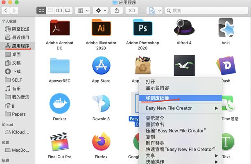Go forward with the right chevron button
The width and height of the screenshot is (251, 164).
pos(14,11)
